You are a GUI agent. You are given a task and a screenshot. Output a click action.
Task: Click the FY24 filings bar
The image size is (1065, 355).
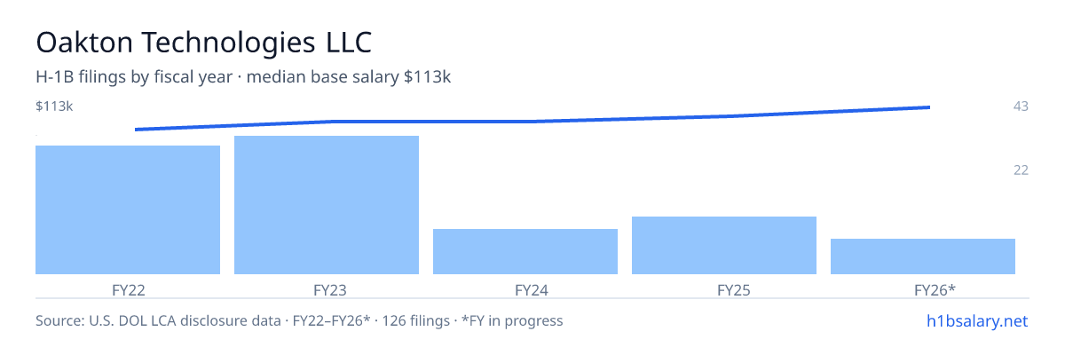[x=525, y=251]
